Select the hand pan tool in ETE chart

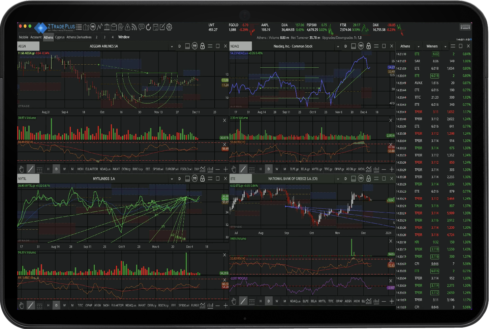(x=234, y=301)
